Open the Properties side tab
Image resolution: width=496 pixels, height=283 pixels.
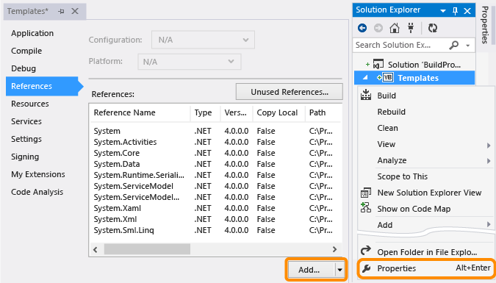coord(485,25)
